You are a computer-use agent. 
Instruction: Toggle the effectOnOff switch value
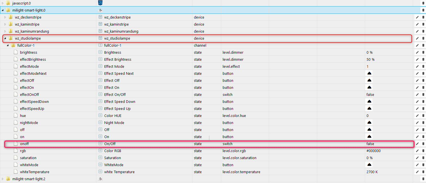[370, 94]
